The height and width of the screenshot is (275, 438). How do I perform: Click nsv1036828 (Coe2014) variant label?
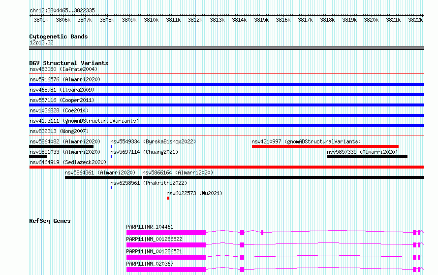(59, 110)
